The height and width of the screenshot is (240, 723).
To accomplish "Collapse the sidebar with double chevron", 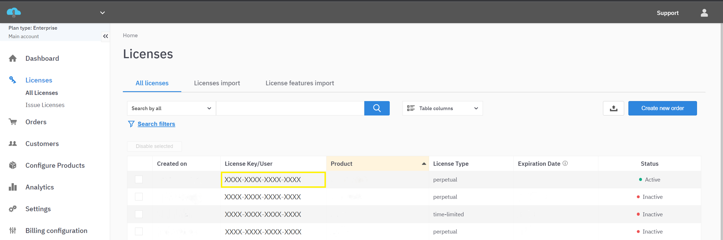I will point(105,36).
